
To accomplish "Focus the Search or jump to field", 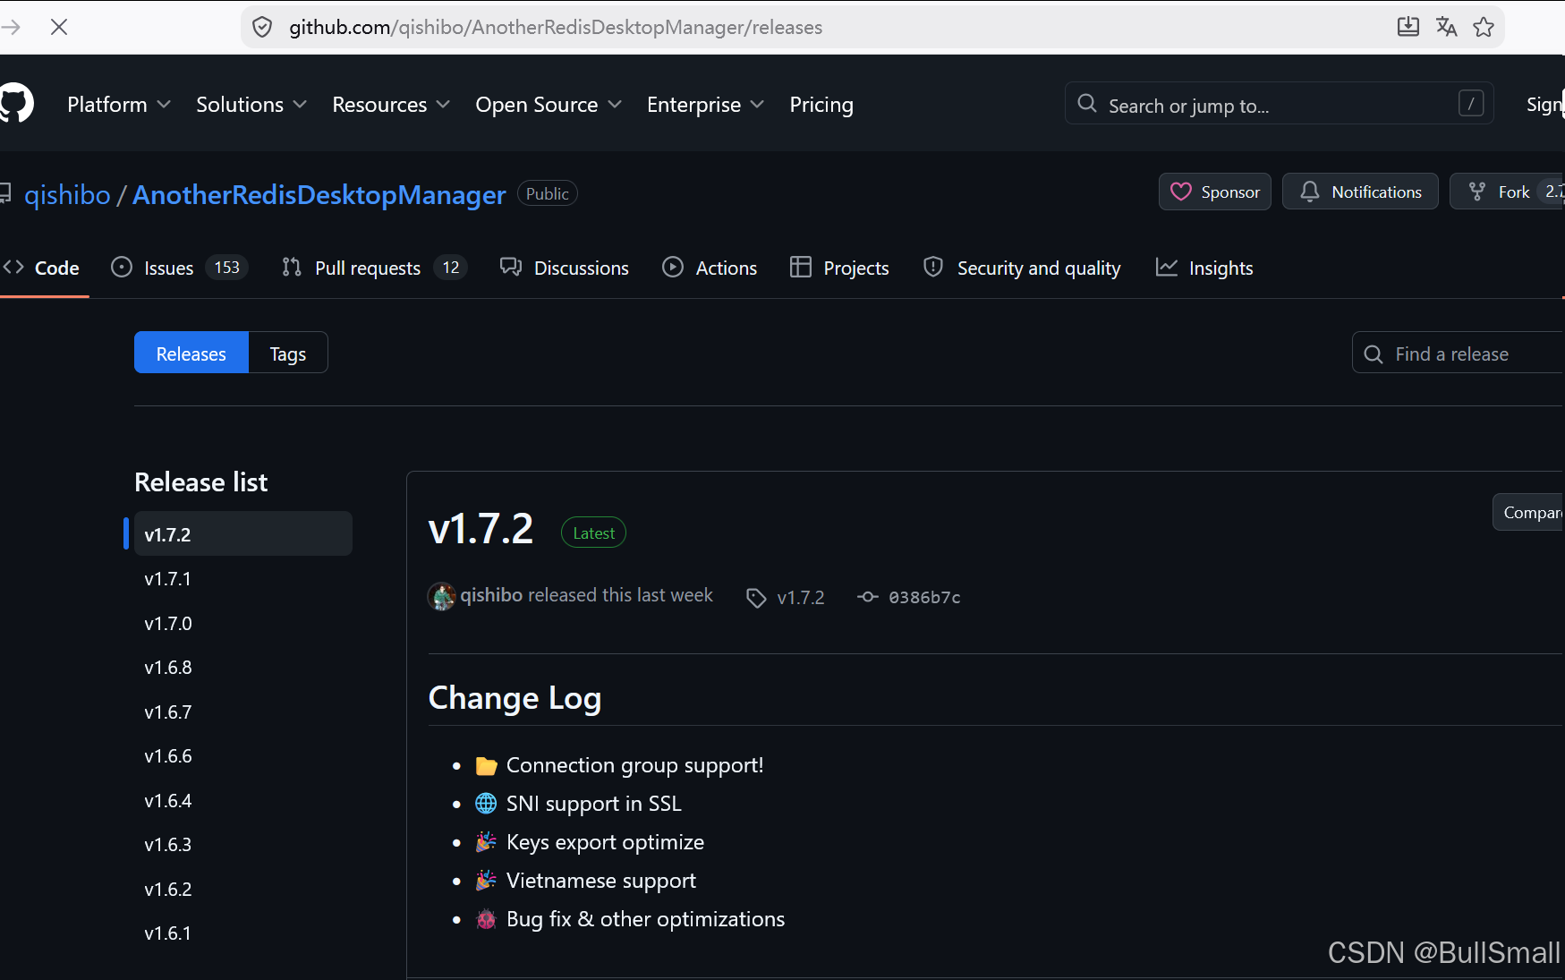I will click(1280, 104).
